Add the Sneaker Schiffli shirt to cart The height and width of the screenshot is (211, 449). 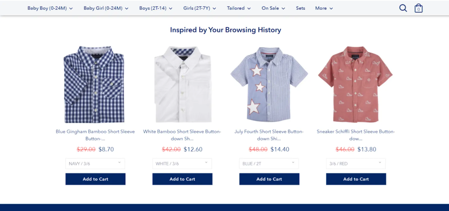tap(356, 179)
